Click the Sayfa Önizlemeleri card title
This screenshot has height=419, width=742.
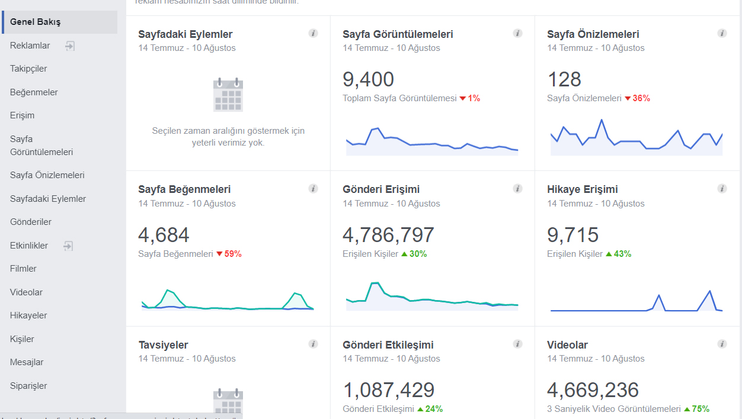[593, 34]
